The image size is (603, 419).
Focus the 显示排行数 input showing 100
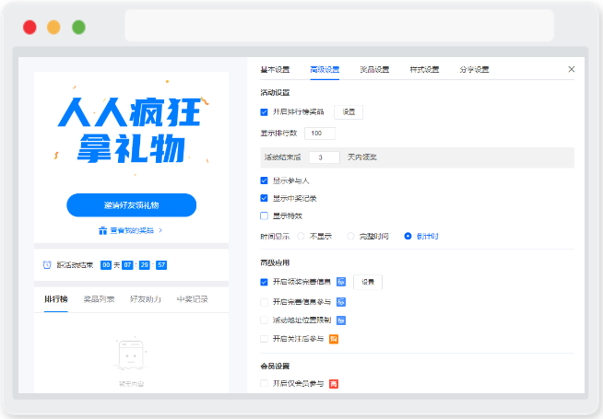click(320, 134)
